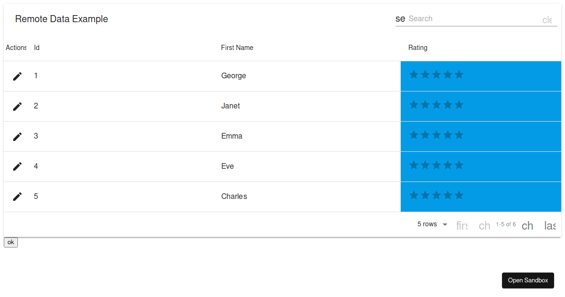Viewport: 565px width, 297px height.
Task: Sort the table by Rating column
Action: pos(418,48)
